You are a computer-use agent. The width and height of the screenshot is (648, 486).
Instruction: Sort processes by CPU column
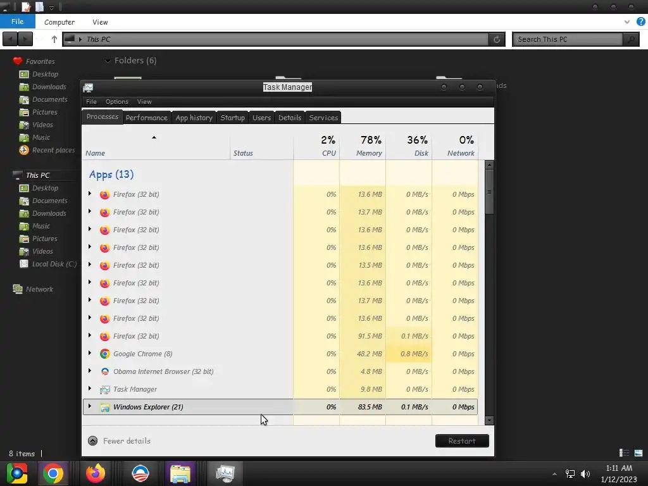click(x=316, y=146)
